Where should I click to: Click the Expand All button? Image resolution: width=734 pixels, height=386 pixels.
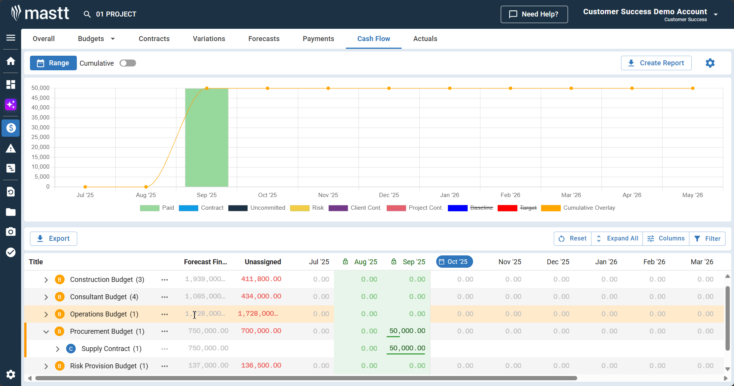tap(617, 239)
